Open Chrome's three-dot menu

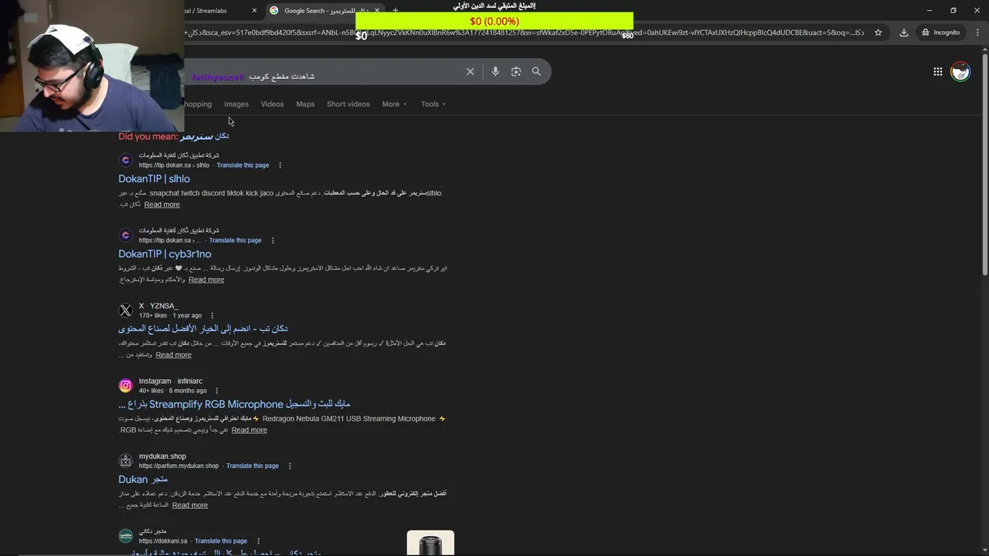click(977, 32)
